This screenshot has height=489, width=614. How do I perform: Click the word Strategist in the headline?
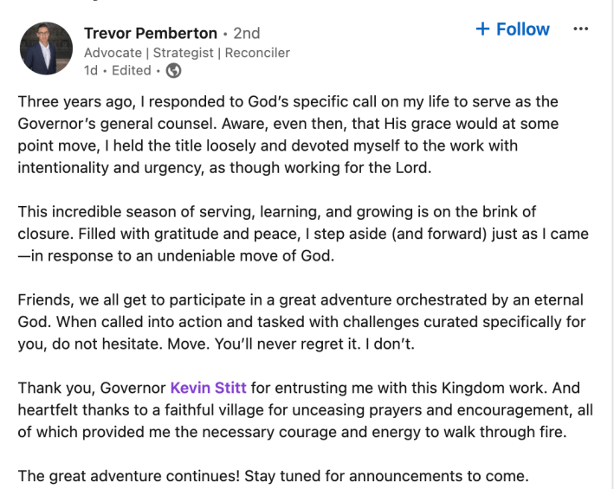coord(184,53)
